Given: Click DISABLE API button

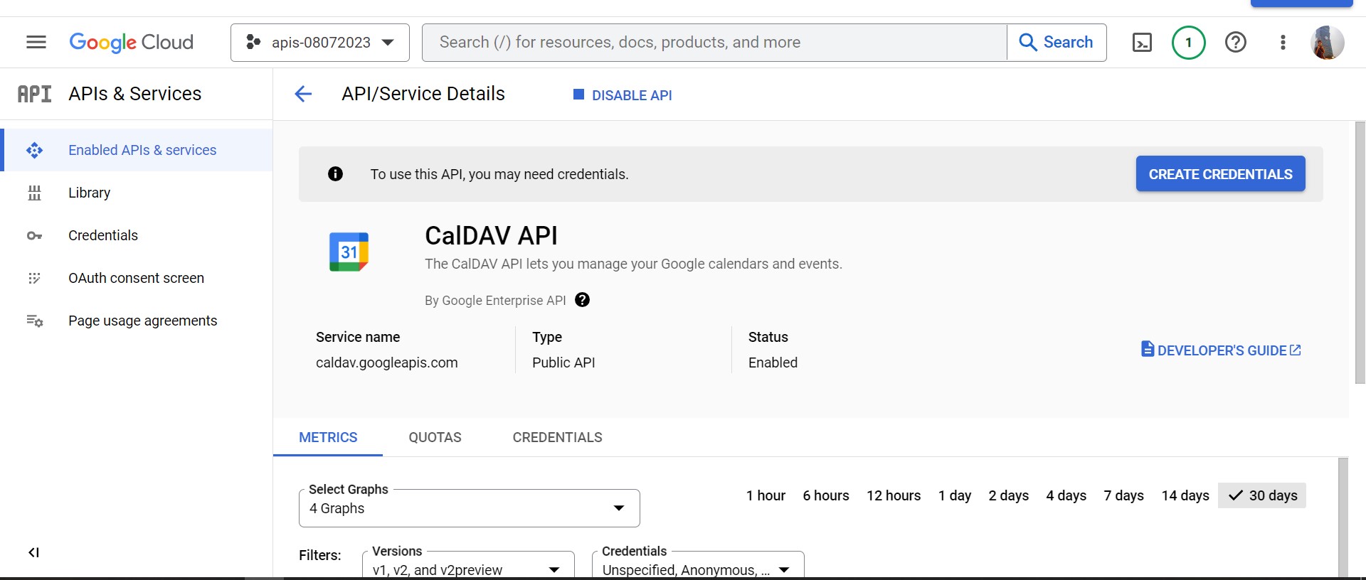Looking at the screenshot, I should tap(623, 95).
